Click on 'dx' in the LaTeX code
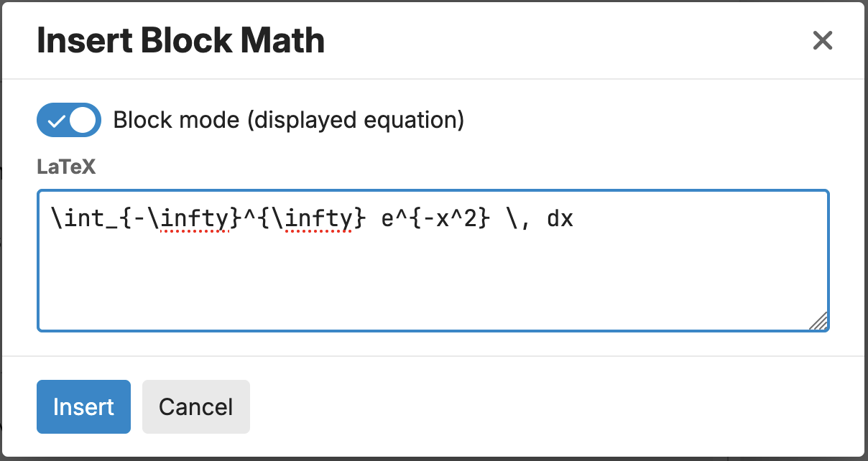868x461 pixels. click(560, 218)
